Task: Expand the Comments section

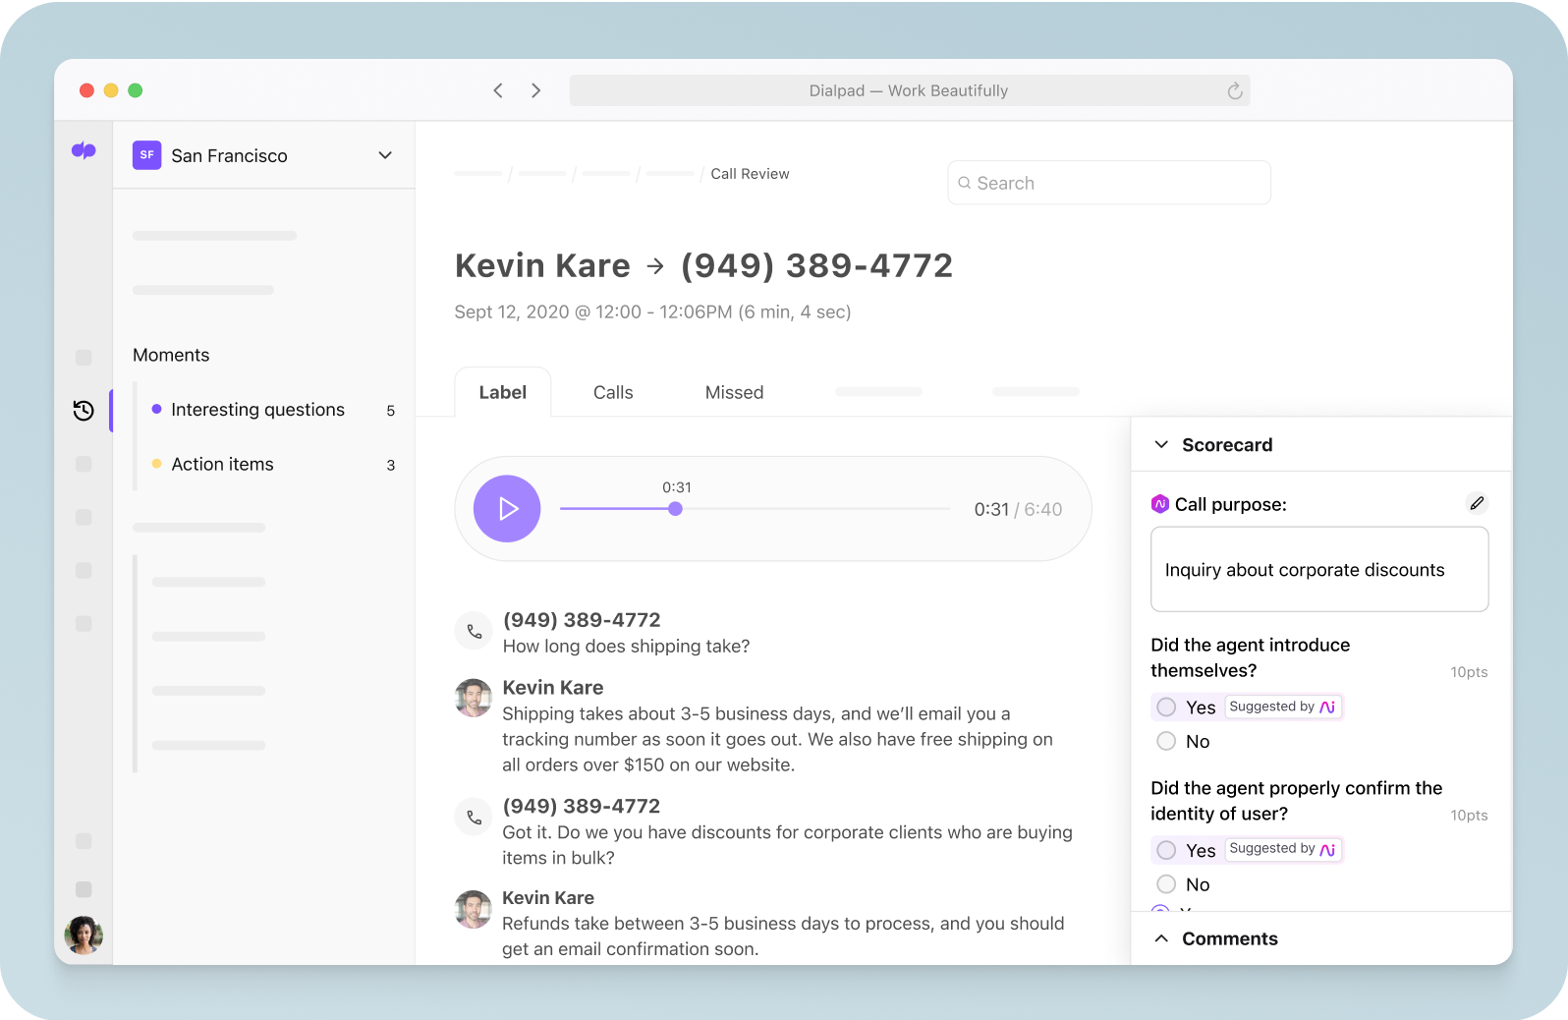Action: coord(1161,938)
